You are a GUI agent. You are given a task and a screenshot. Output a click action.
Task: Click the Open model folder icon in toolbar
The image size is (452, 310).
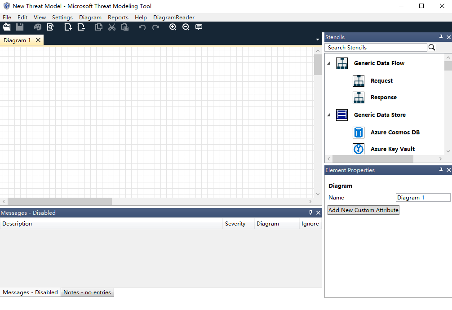tap(7, 27)
